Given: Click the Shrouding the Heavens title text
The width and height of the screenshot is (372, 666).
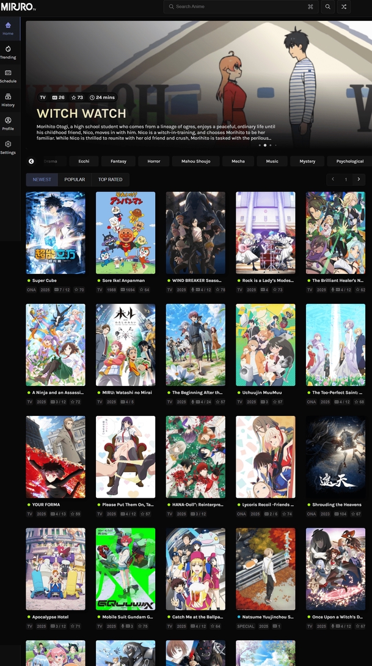Looking at the screenshot, I should [x=337, y=505].
